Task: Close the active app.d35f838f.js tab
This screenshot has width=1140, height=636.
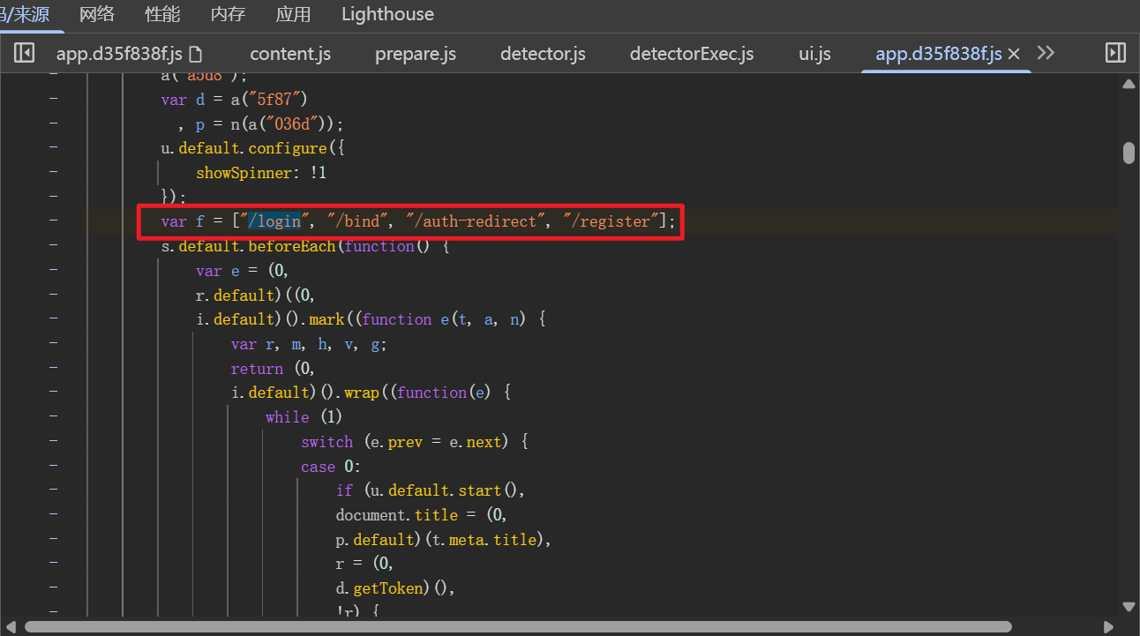Action: tap(1014, 54)
